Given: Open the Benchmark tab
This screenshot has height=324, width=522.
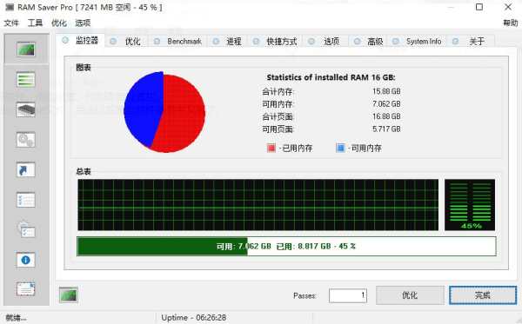Looking at the screenshot, I should tap(178, 41).
